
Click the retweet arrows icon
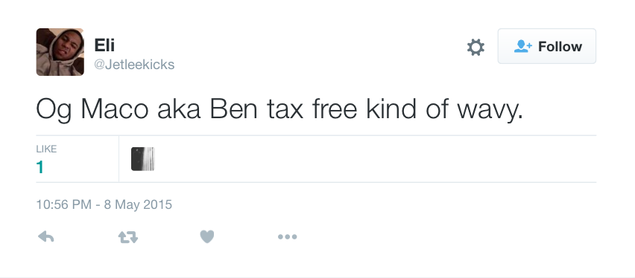[128, 237]
